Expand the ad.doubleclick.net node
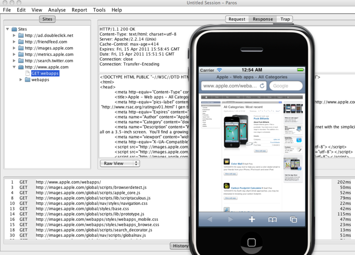Viewport: 355px width, 255px height. [x=14, y=35]
